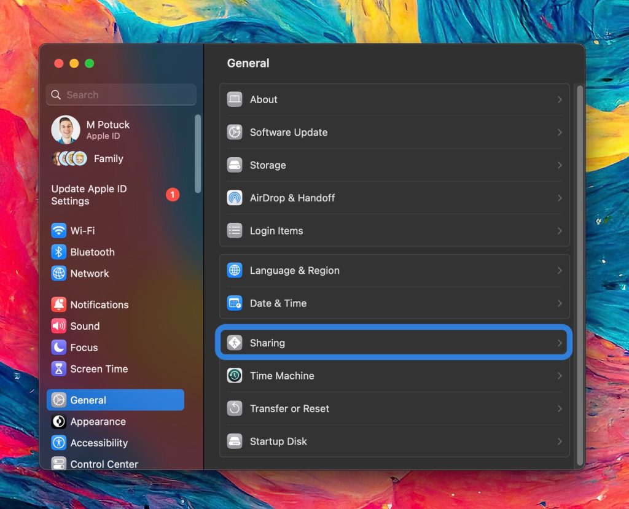629x509 pixels.
Task: Expand the About section chevron
Action: coord(560,99)
